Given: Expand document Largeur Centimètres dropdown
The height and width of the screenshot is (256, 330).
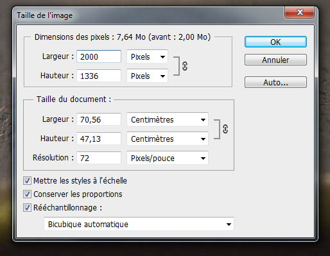Looking at the screenshot, I should 168,119.
